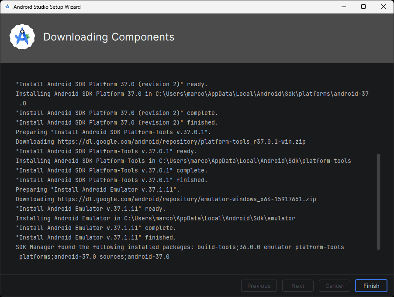Image resolution: width=394 pixels, height=297 pixels.
Task: Click the Android Studio logo in header
Action: pyautogui.click(x=22, y=37)
